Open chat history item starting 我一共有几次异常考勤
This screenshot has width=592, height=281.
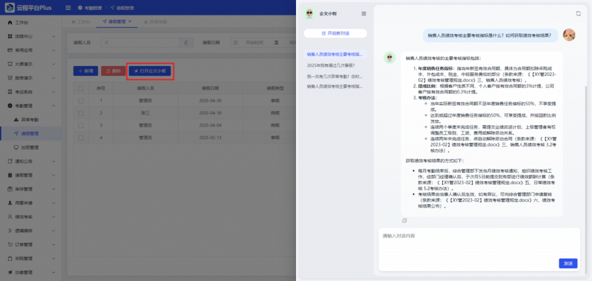[335, 76]
